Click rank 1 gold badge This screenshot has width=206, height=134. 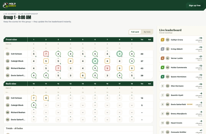pyautogui.click(x=162, y=40)
